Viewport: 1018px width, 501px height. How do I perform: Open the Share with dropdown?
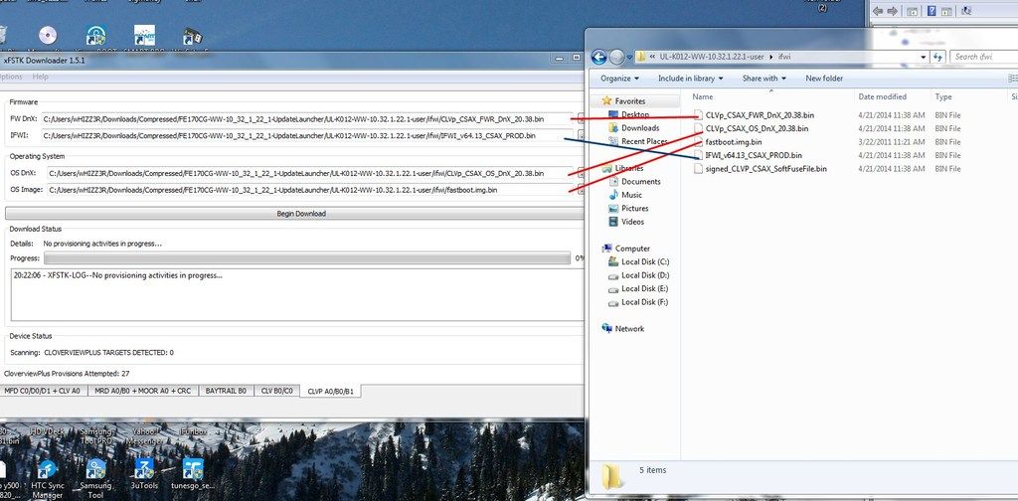[x=763, y=79]
